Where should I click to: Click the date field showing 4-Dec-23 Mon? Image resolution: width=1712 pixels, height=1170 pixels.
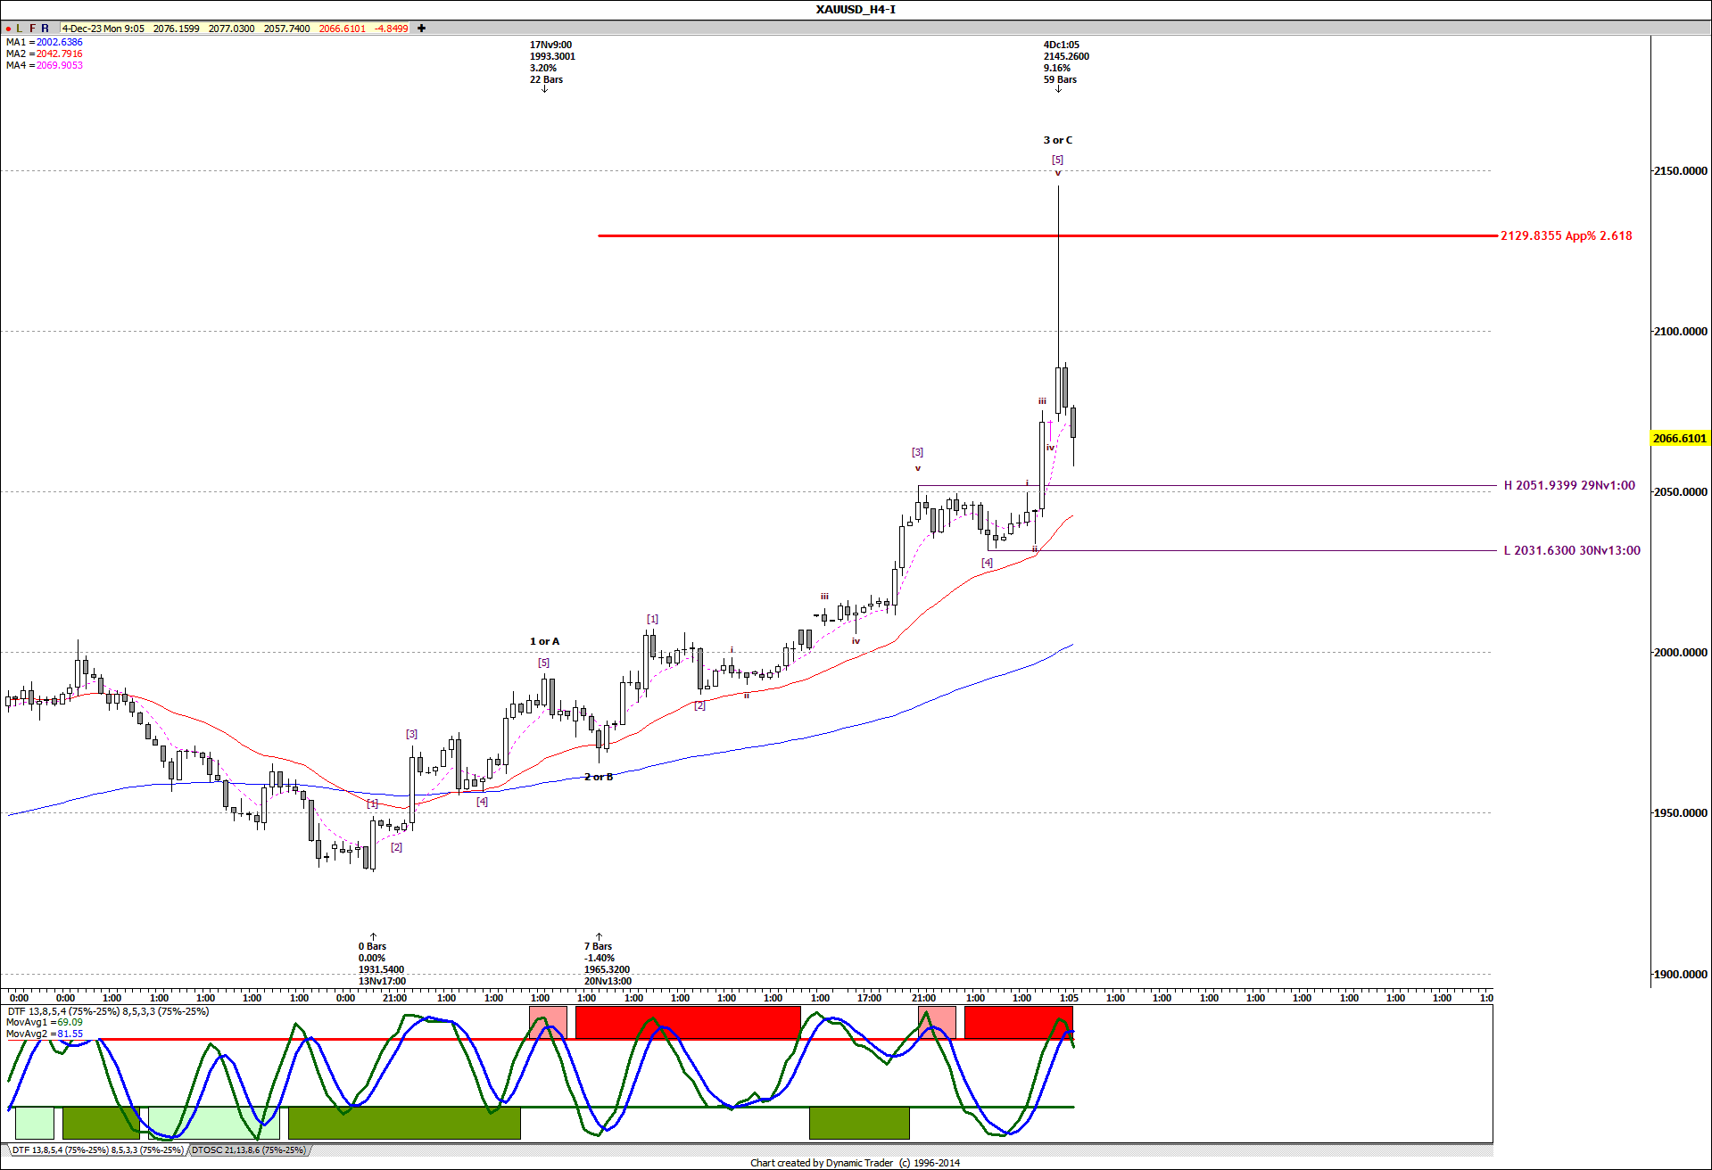89,28
